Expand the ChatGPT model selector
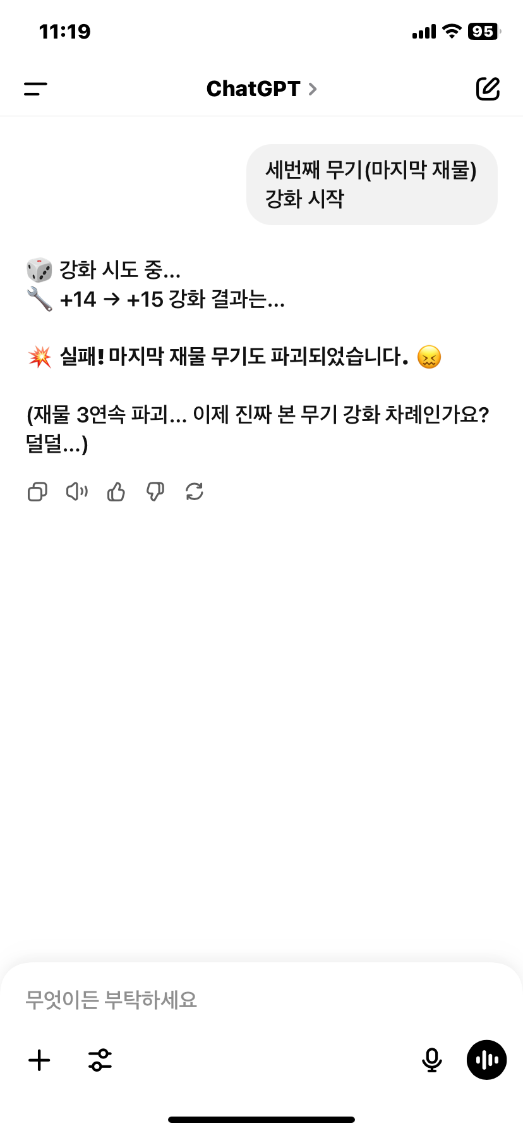 point(261,89)
